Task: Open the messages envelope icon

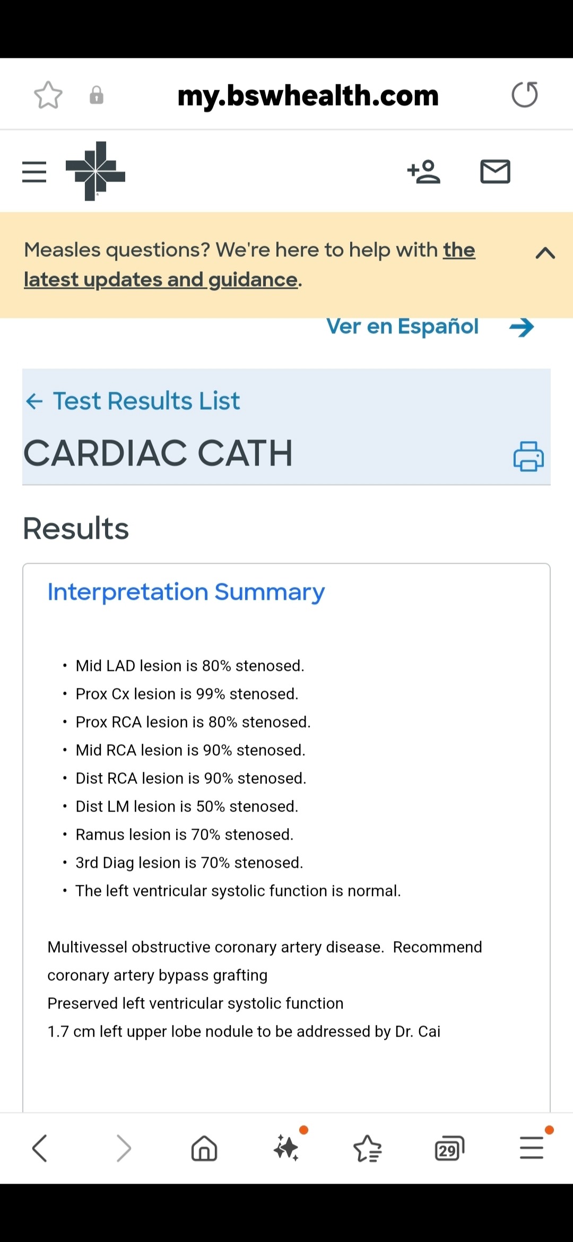Action: [x=495, y=171]
